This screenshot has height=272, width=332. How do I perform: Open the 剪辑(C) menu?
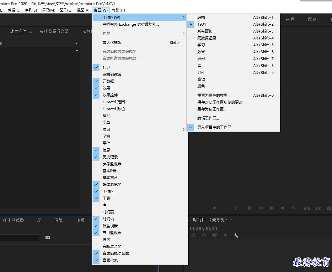(14, 10)
